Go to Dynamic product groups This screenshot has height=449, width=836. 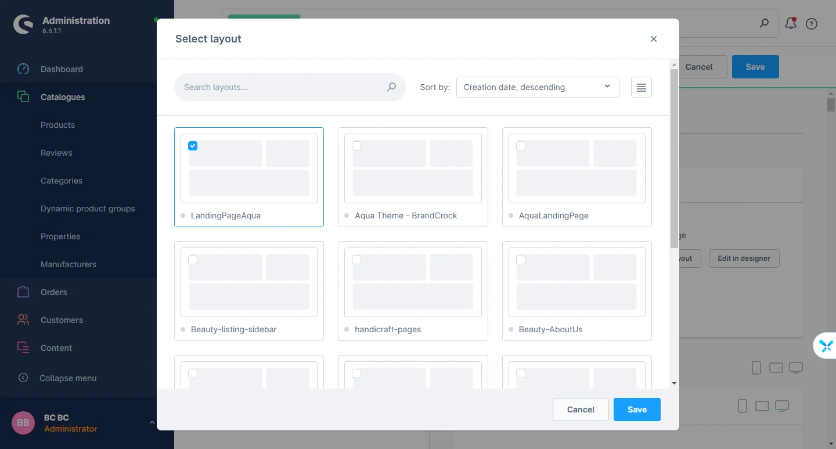88,209
